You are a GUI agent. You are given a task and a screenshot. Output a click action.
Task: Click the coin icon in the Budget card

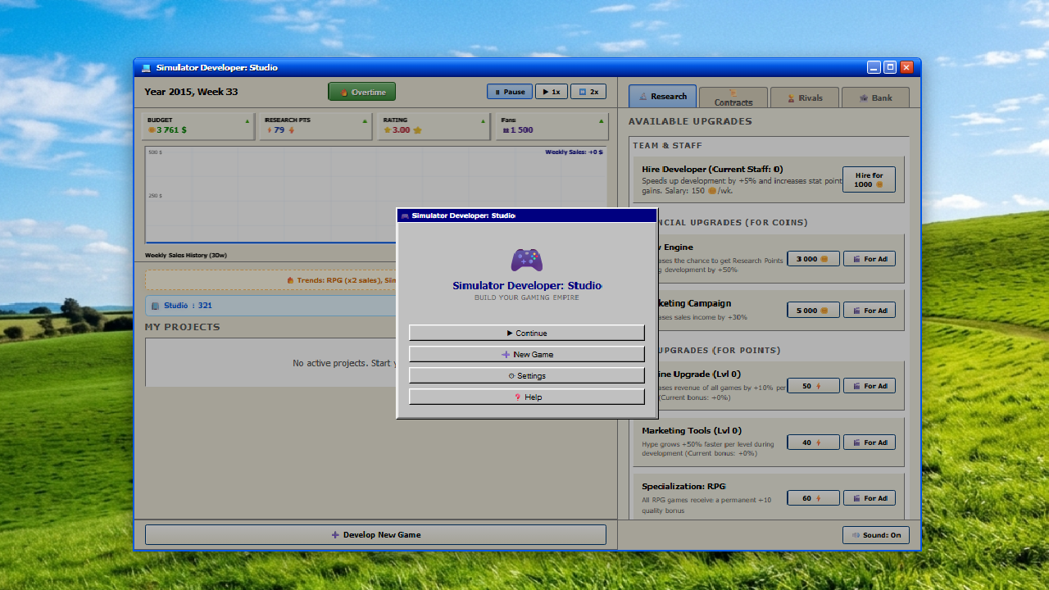point(152,129)
